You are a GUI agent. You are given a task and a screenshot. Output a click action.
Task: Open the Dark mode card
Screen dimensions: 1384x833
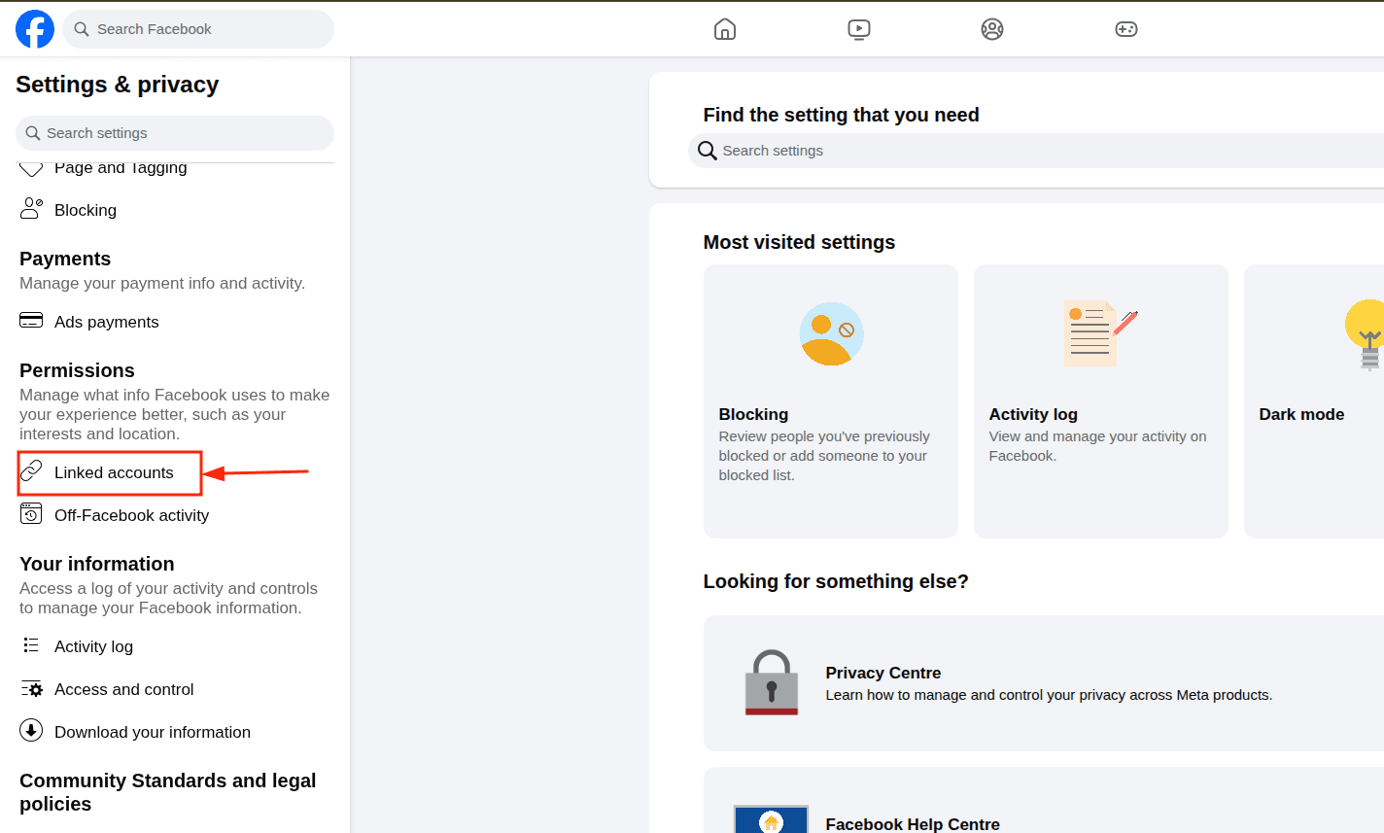click(x=1313, y=401)
